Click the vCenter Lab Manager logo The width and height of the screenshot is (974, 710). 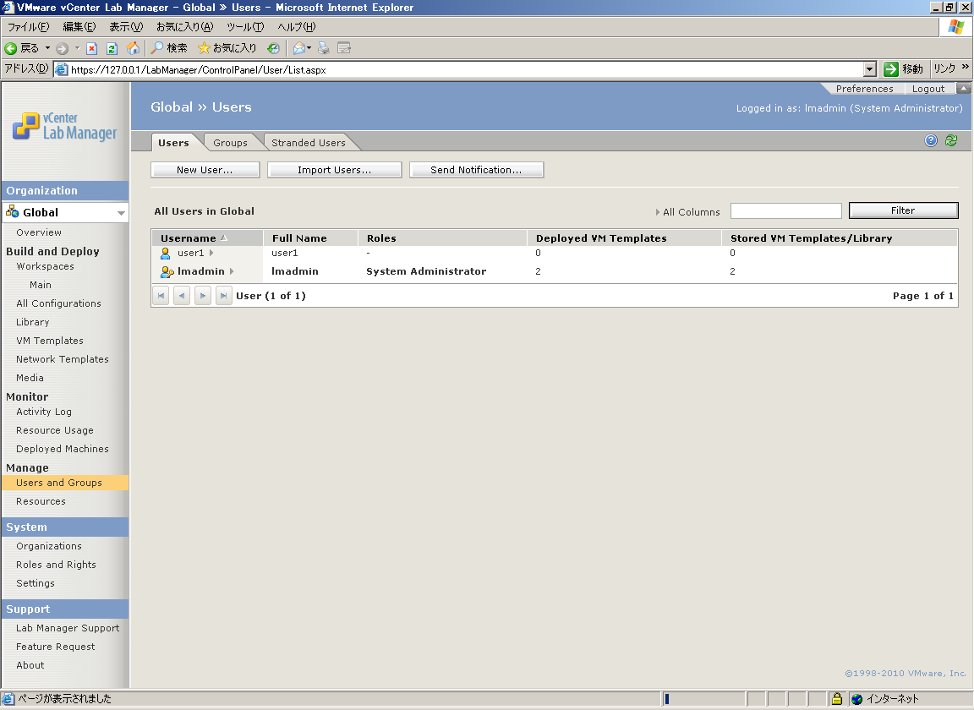coord(64,126)
